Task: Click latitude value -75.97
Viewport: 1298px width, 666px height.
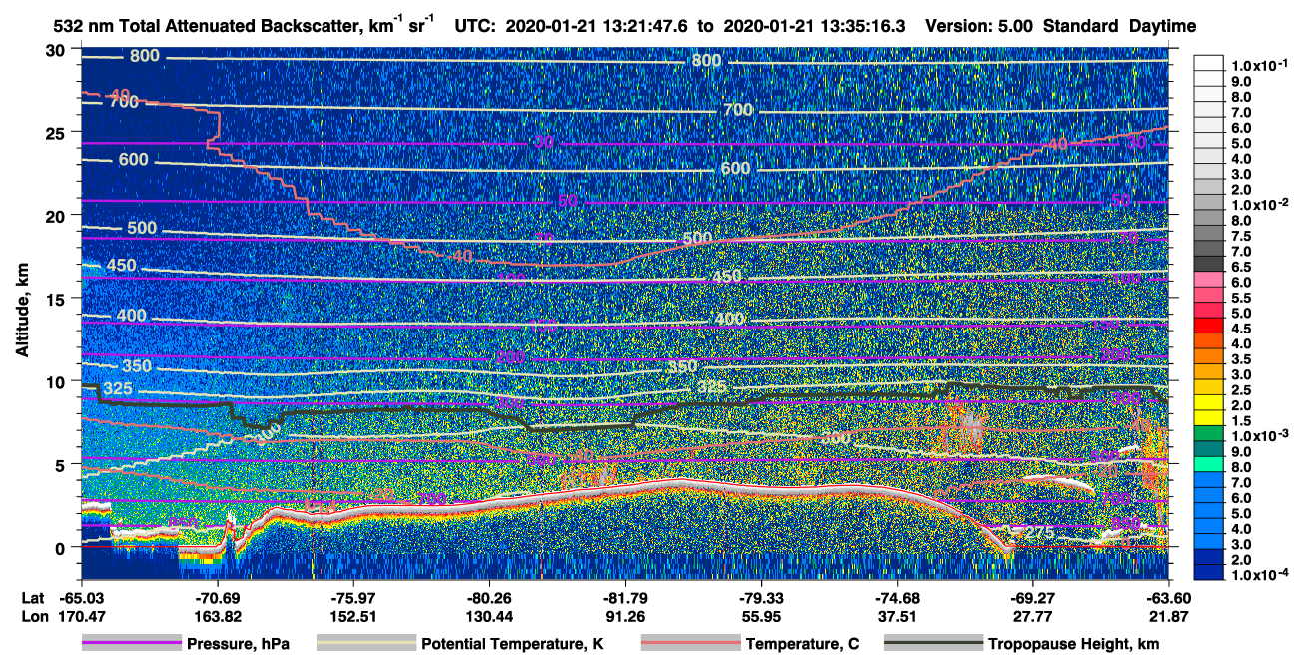Action: point(352,598)
